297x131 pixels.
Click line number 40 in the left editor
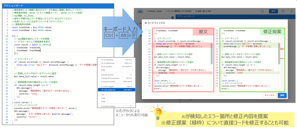pyautogui.click(x=7, y=123)
